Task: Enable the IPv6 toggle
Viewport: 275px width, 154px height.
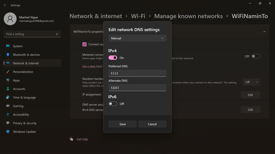Action: pos(113,104)
